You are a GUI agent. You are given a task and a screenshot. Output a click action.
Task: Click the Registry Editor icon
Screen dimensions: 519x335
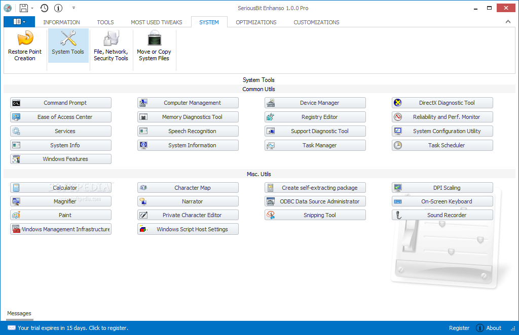(x=271, y=117)
